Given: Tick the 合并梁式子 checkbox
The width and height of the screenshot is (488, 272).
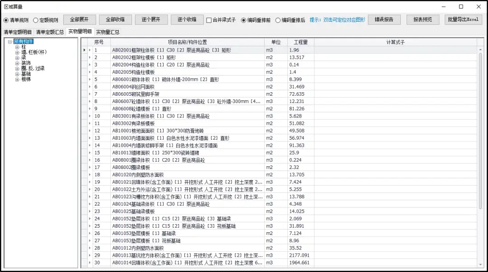Looking at the screenshot, I should point(209,20).
